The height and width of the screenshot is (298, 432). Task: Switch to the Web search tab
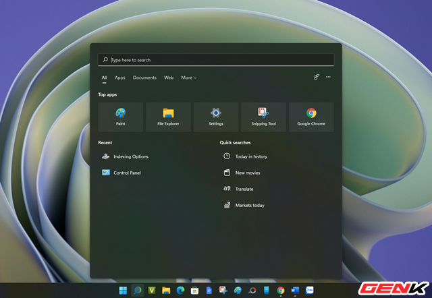[169, 78]
